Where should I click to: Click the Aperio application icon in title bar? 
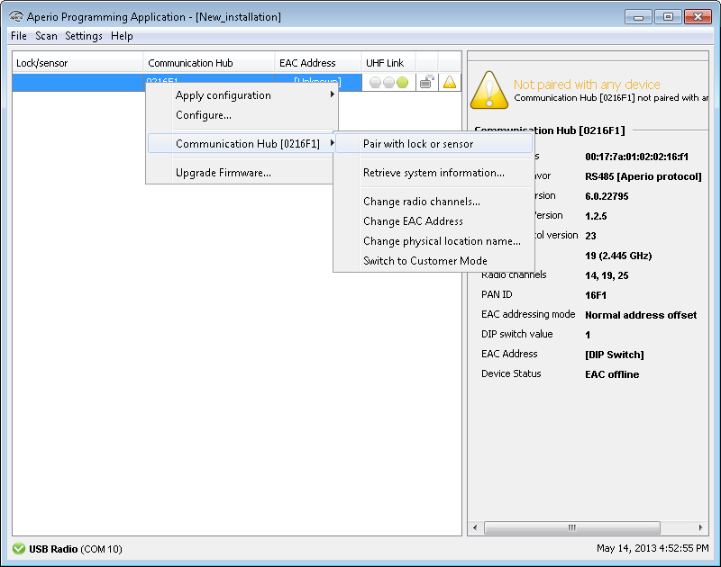[x=16, y=16]
